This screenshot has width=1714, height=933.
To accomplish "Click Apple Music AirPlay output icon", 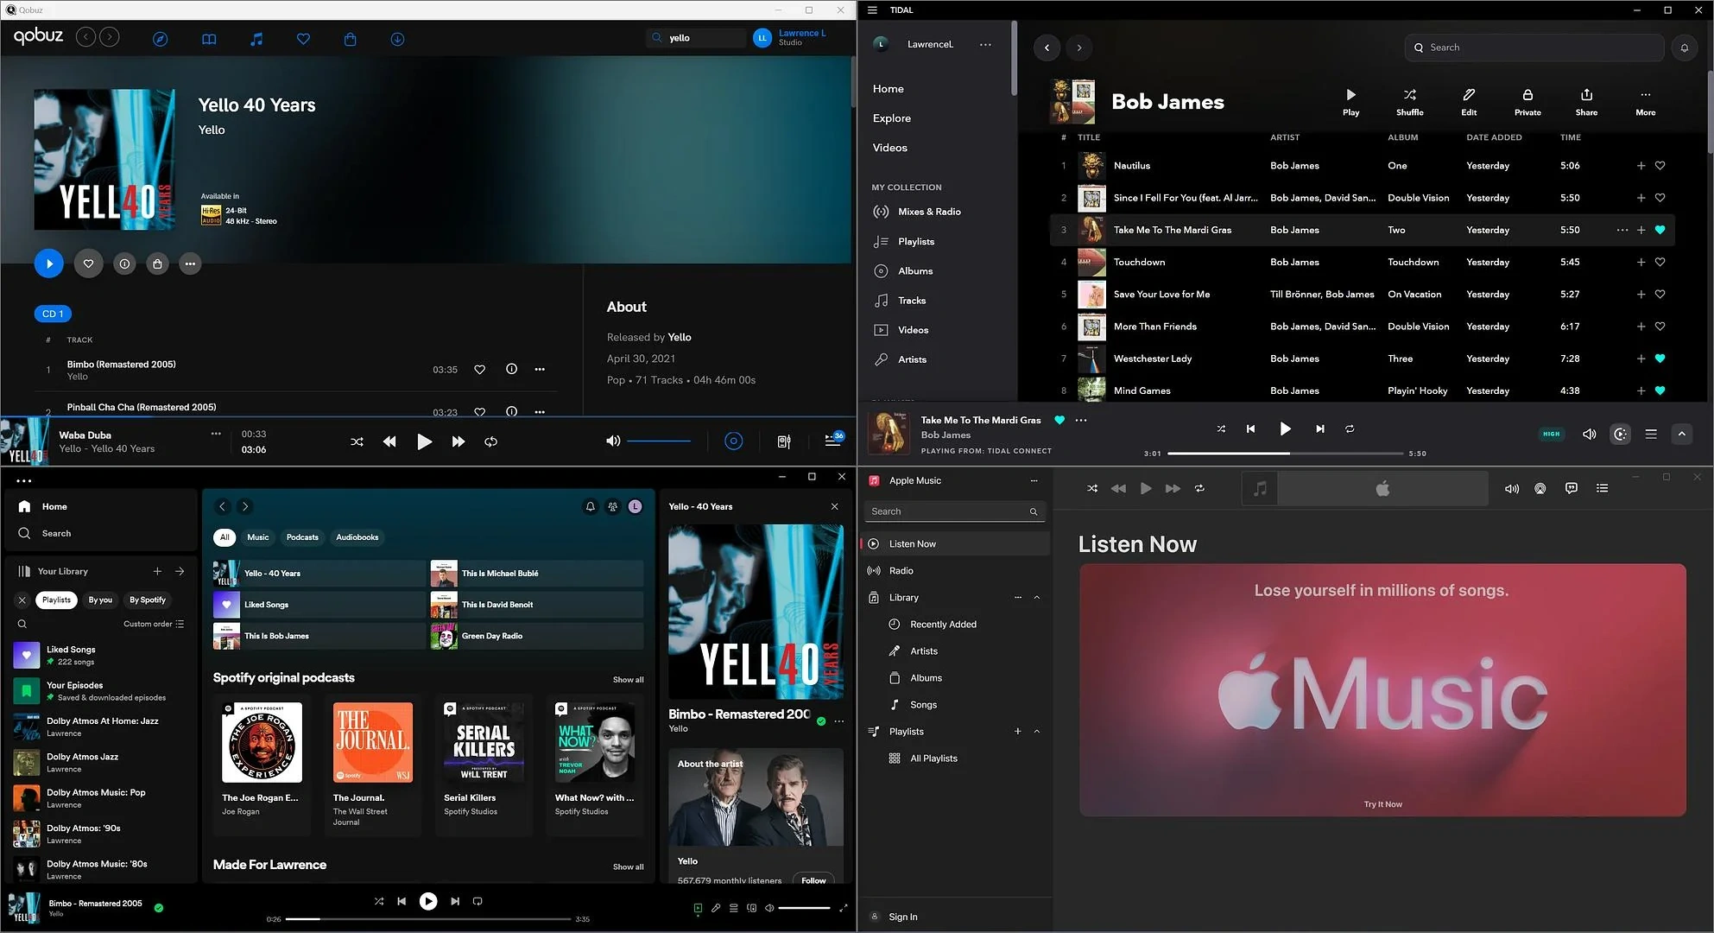I will pos(1540,488).
